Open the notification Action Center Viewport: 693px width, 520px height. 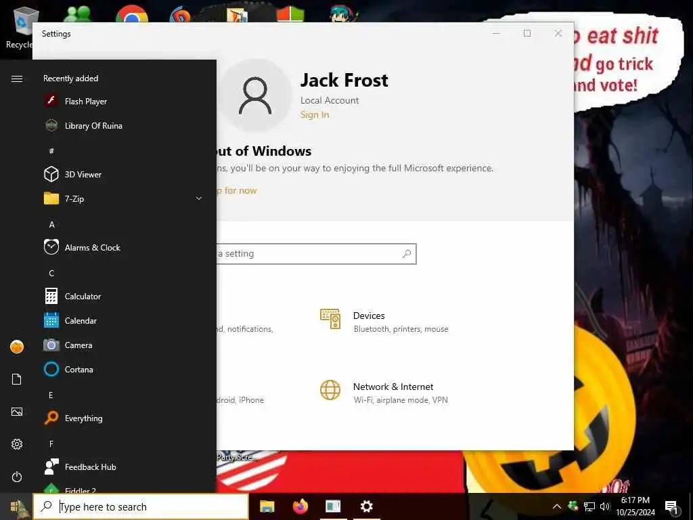(x=672, y=507)
